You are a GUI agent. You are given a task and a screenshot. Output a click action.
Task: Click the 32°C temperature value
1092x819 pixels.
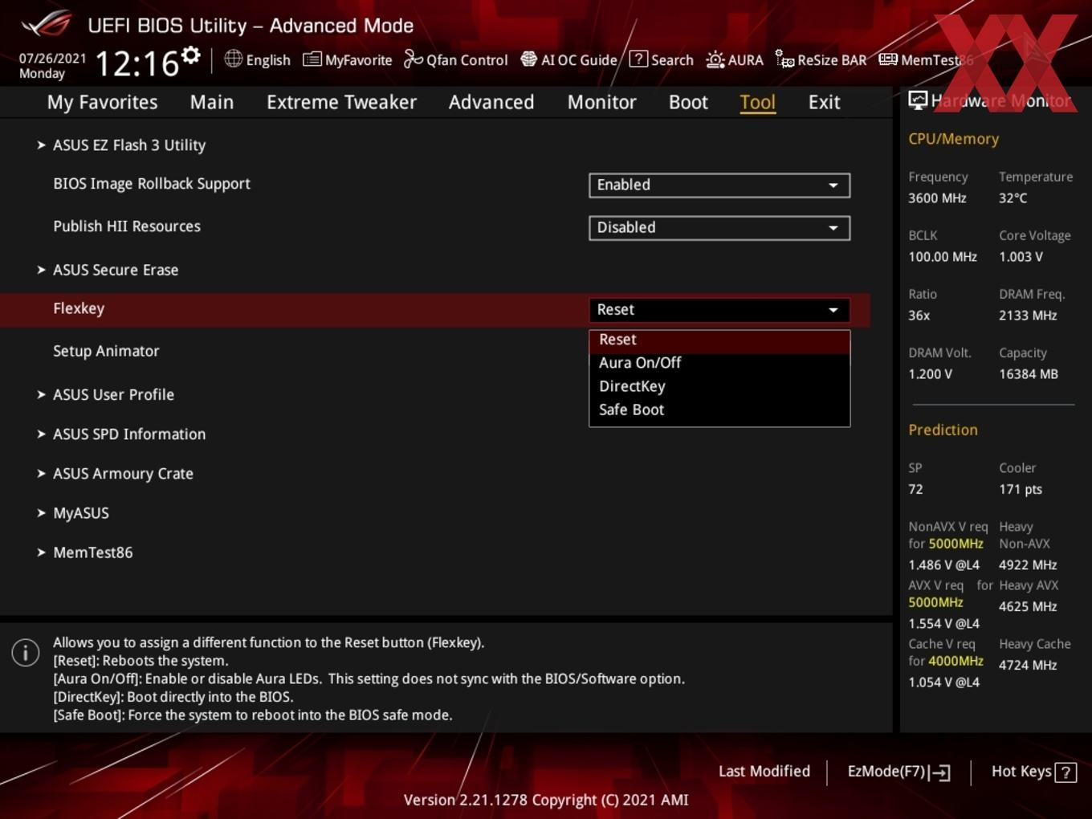coord(1013,198)
